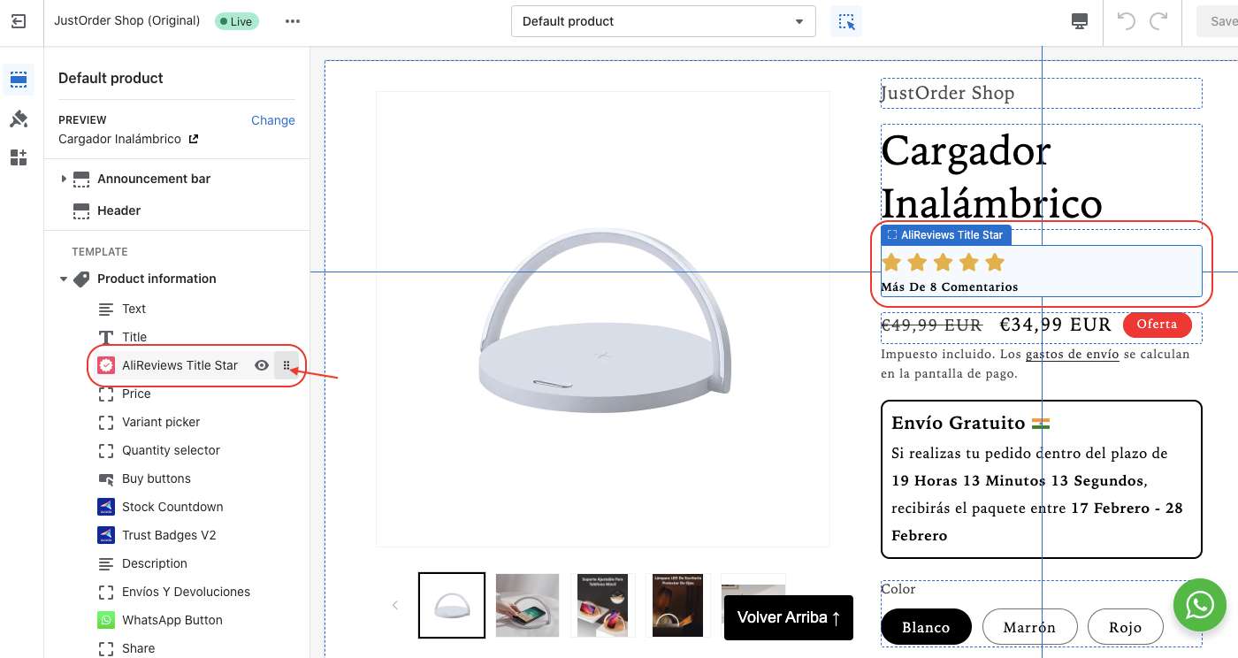Image resolution: width=1238 pixels, height=658 pixels.
Task: Expand the Announcement bar section
Action: point(64,179)
